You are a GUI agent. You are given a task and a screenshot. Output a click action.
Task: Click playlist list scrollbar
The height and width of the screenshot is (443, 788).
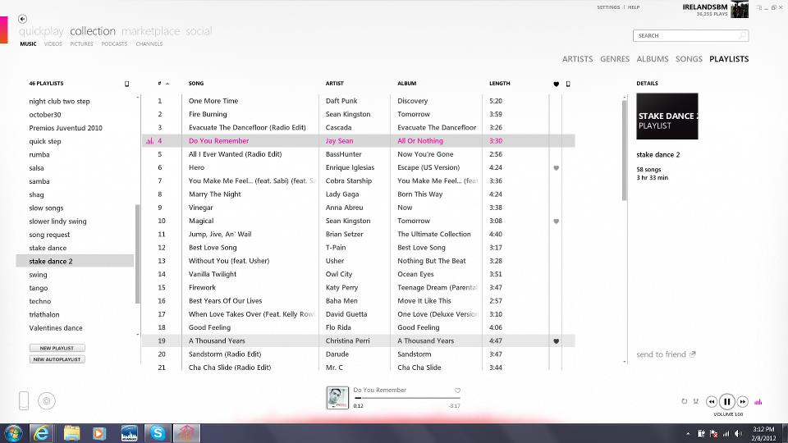[137, 253]
